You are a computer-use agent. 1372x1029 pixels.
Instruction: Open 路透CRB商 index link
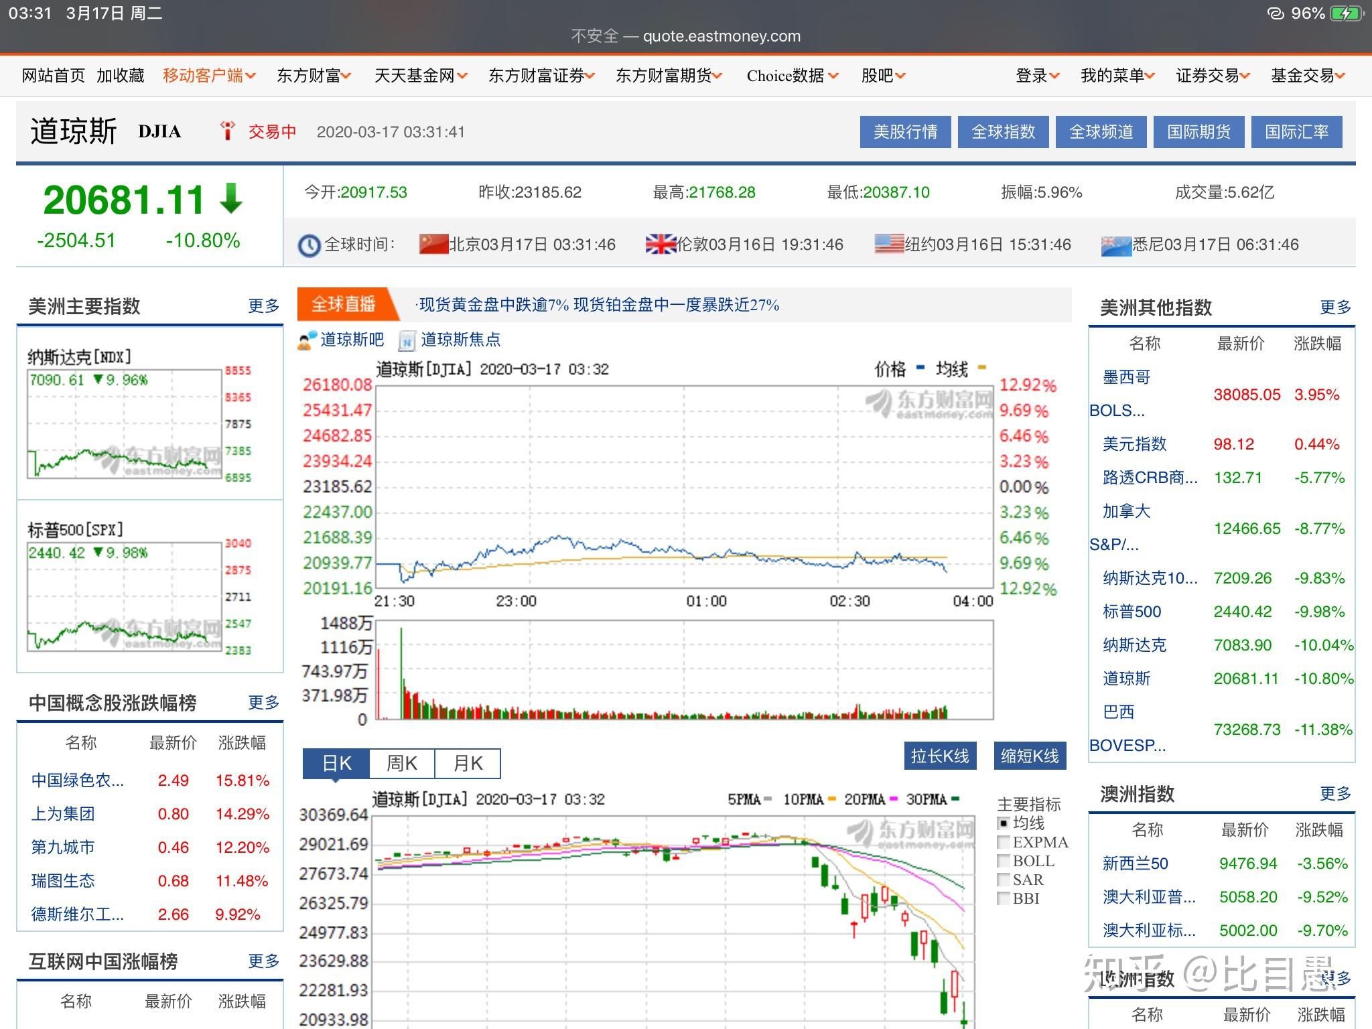point(1150,478)
